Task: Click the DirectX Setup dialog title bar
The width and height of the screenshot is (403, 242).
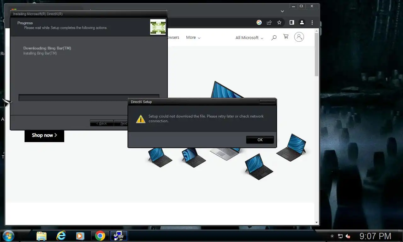Action: pyautogui.click(x=202, y=102)
